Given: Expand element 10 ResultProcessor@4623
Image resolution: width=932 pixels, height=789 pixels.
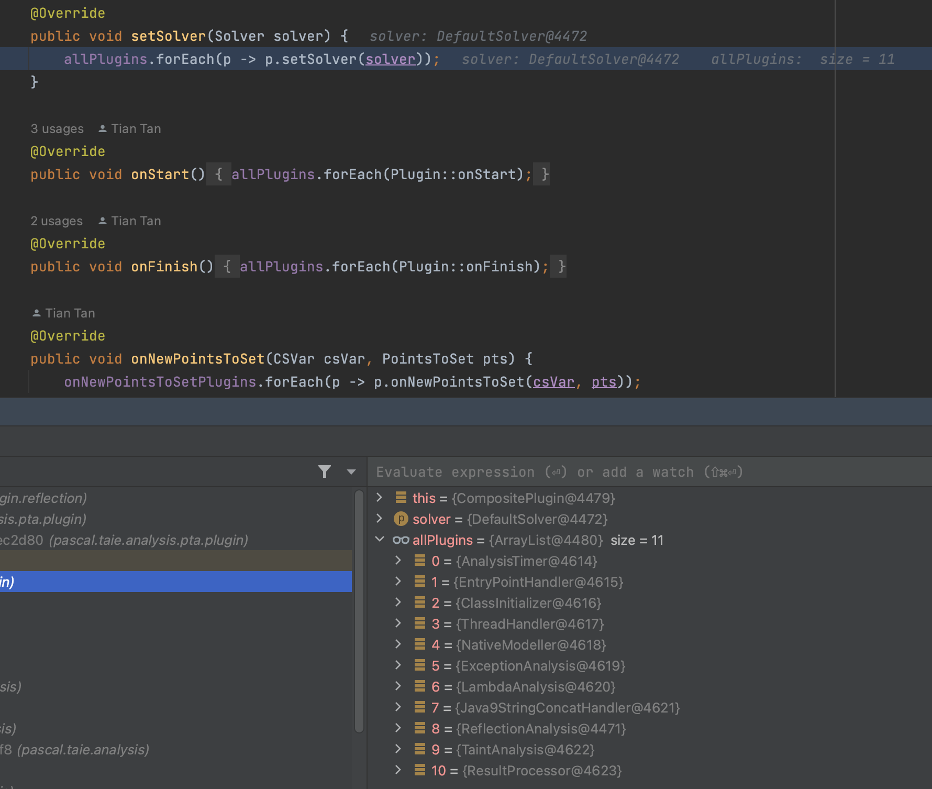Looking at the screenshot, I should [398, 770].
